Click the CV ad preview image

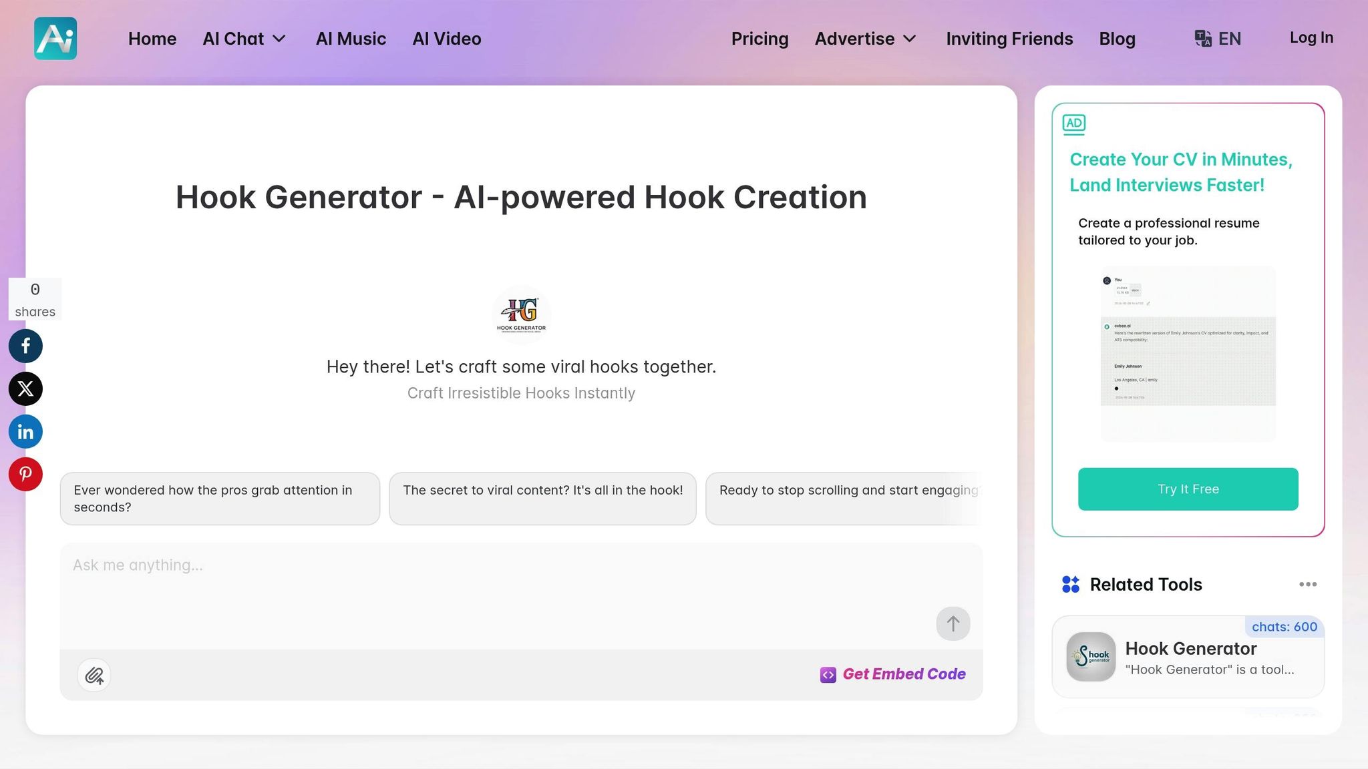[x=1188, y=354]
